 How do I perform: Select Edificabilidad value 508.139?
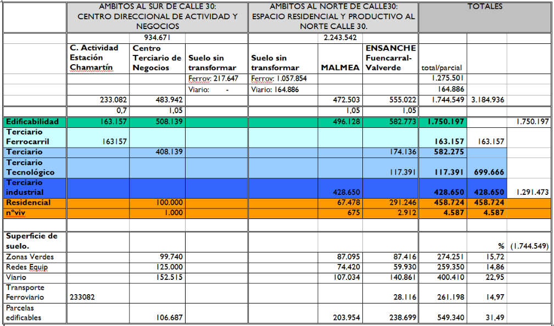(169, 122)
